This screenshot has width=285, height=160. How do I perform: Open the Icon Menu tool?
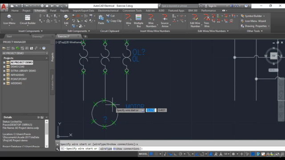tap(9, 20)
